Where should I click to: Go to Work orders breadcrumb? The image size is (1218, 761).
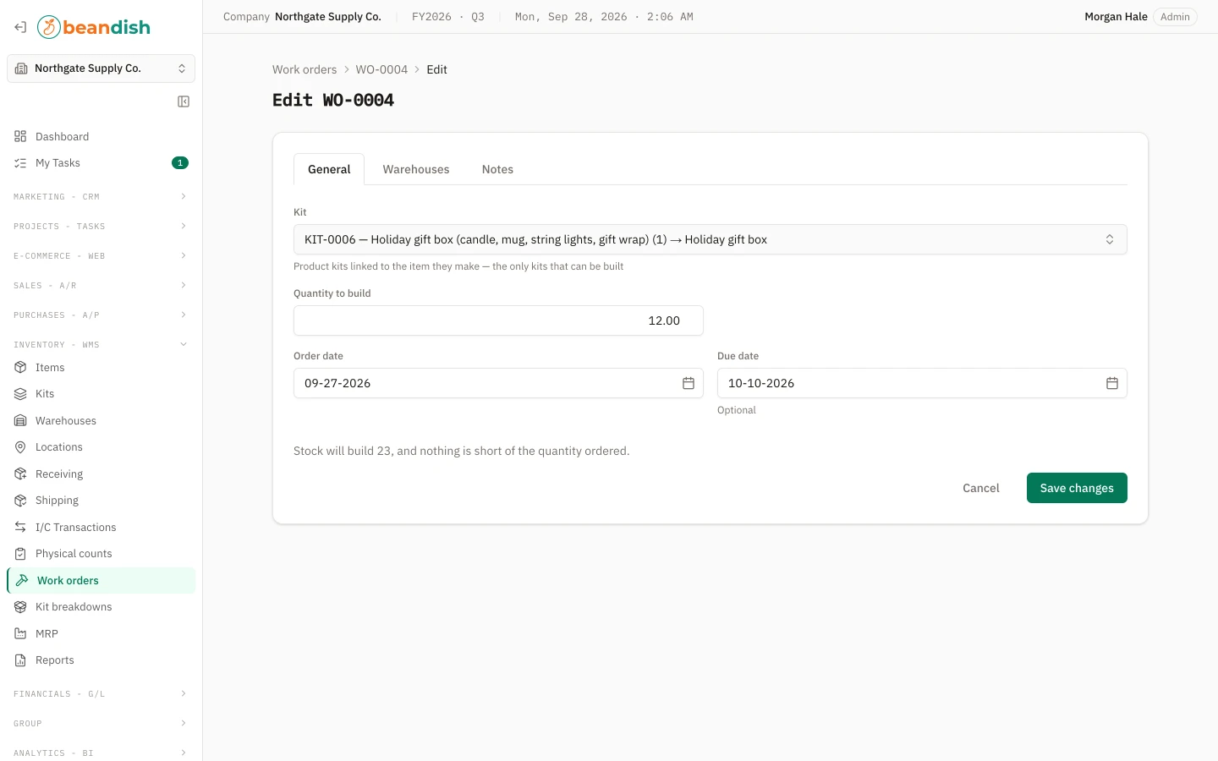(x=304, y=69)
